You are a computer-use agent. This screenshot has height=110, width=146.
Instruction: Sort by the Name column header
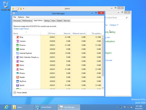(x=27, y=33)
